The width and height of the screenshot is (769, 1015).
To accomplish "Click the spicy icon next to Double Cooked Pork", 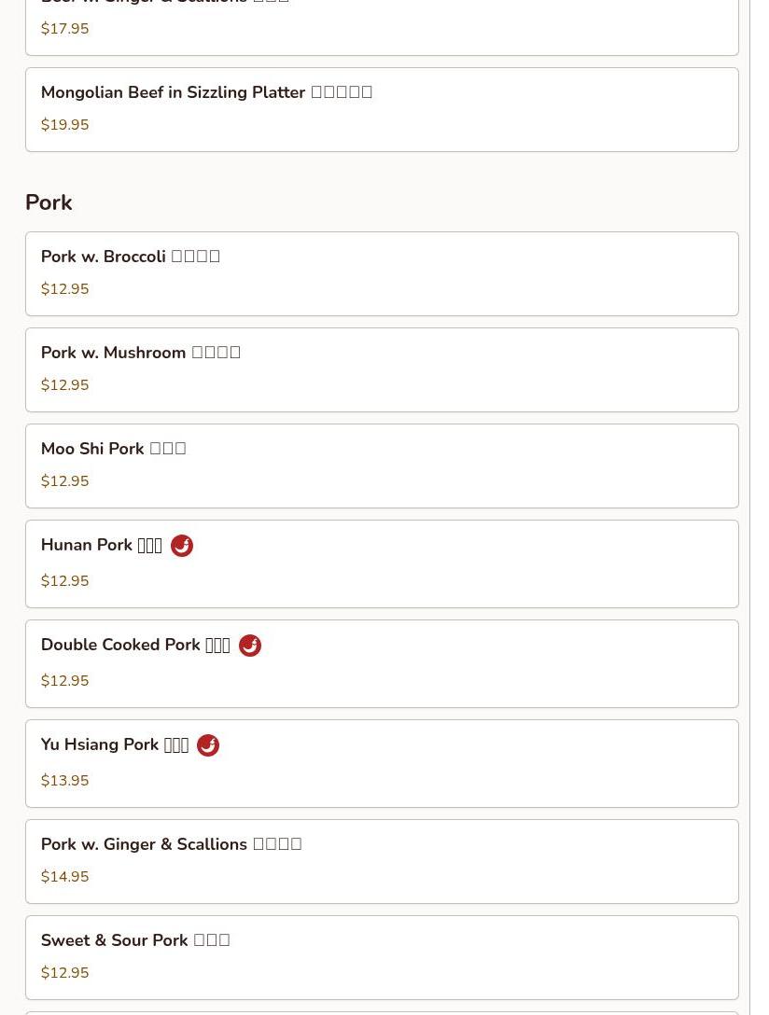I will pos(250,646).
